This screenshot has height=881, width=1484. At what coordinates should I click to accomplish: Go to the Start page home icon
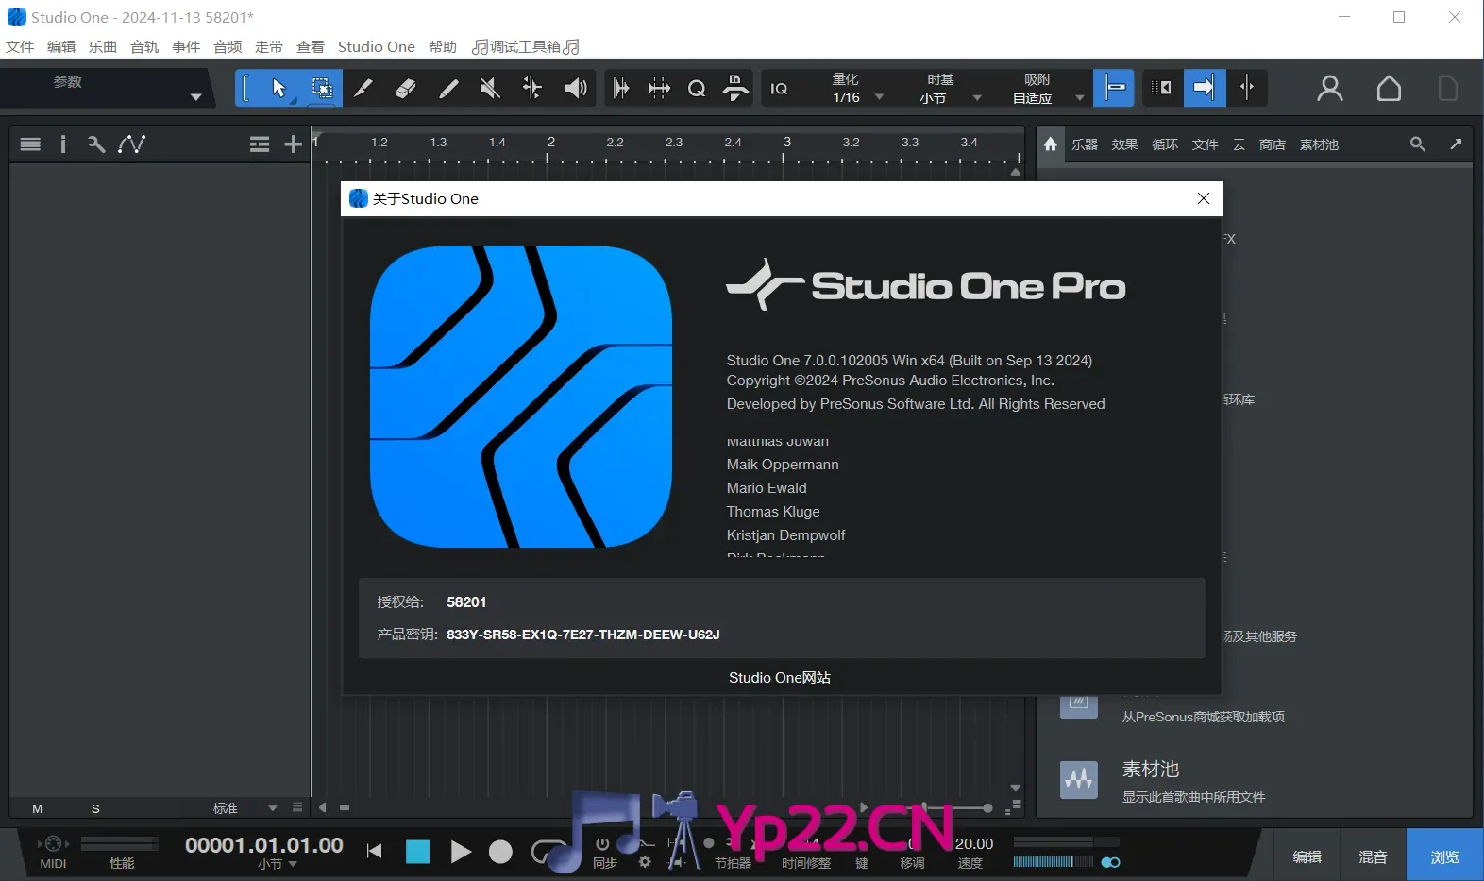1389,89
